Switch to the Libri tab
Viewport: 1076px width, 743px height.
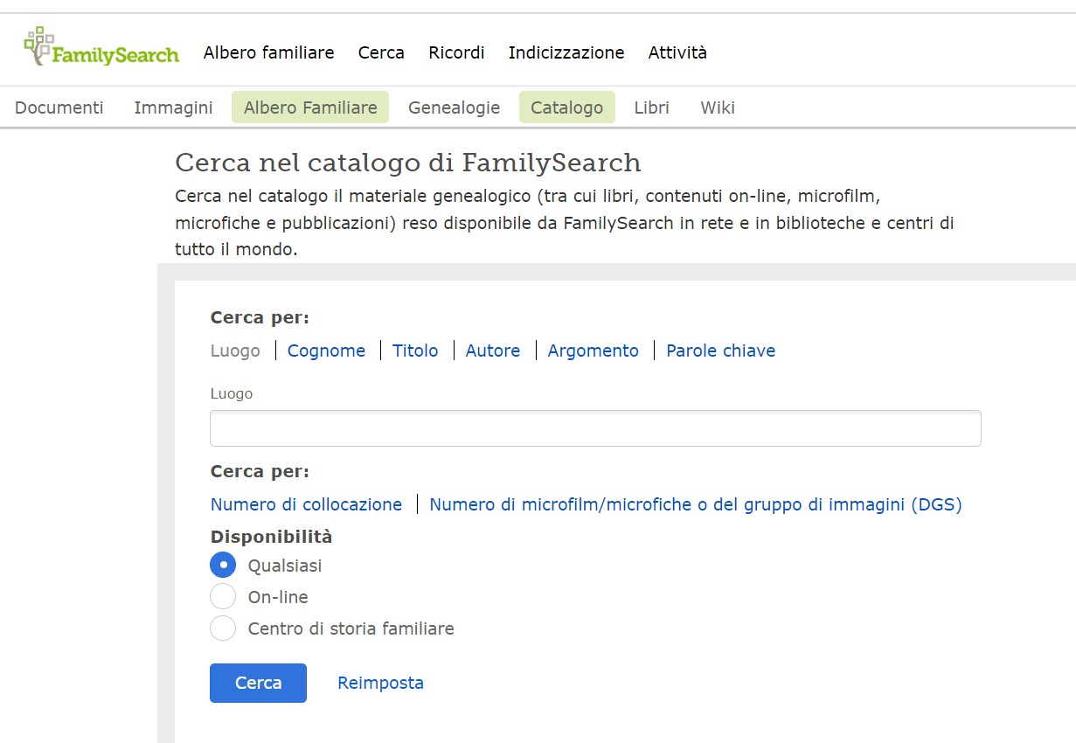click(x=651, y=108)
